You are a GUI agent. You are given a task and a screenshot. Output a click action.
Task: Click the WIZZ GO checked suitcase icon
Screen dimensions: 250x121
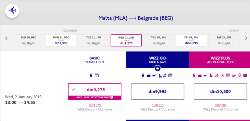(148, 76)
